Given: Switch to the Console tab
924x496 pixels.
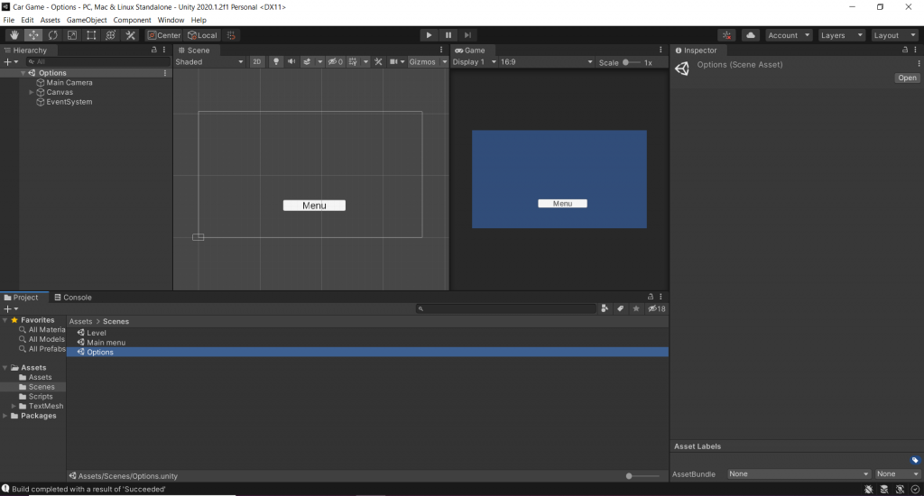Looking at the screenshot, I should coord(72,297).
